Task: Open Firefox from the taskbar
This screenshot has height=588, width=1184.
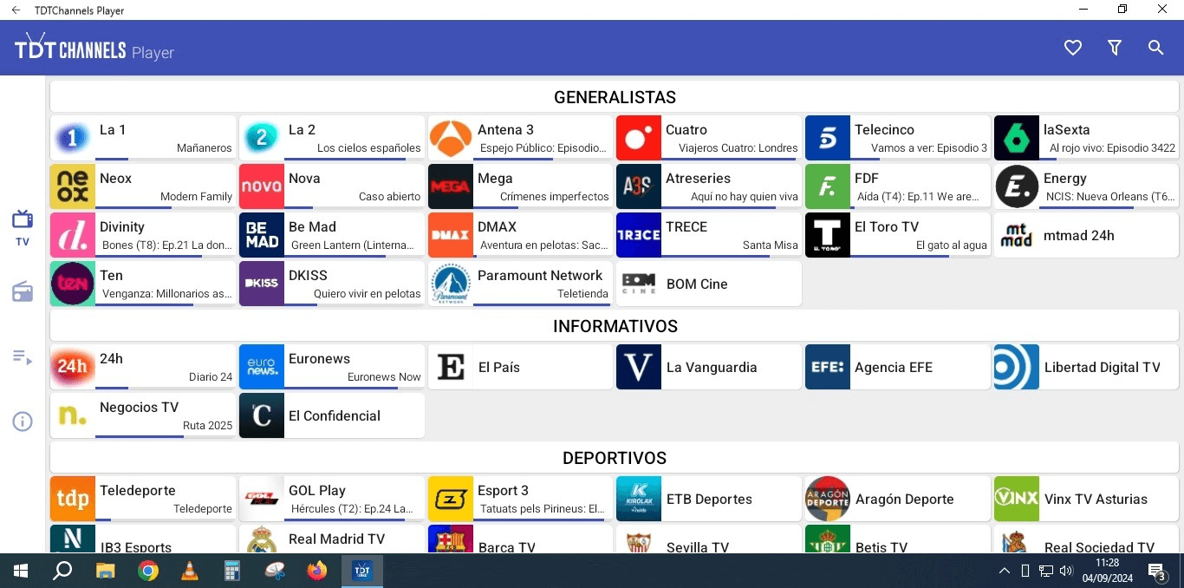Action: pos(317,571)
